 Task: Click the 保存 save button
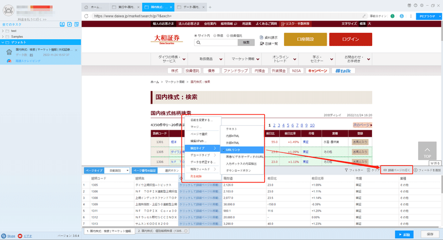430,234
